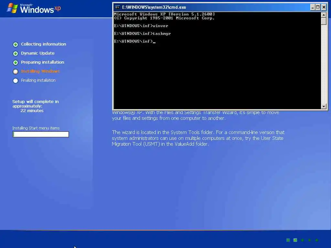Screen dimensions: 331x248
Task: Click the command window scroll down arrow
Action: [324, 106]
